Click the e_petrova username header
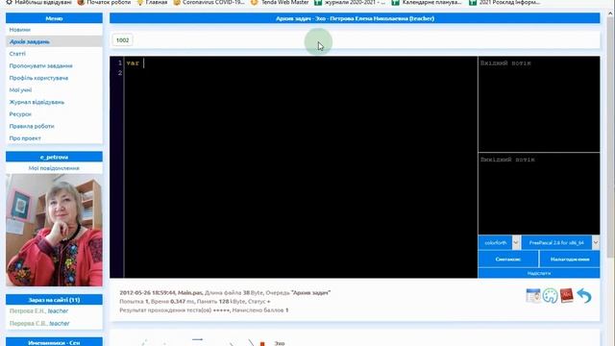 (x=54, y=157)
